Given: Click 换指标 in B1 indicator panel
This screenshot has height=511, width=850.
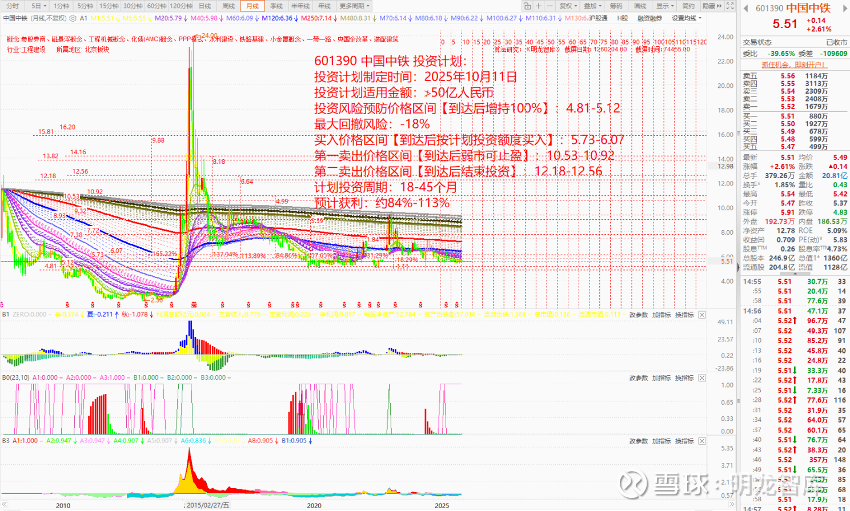Looking at the screenshot, I should (684, 315).
